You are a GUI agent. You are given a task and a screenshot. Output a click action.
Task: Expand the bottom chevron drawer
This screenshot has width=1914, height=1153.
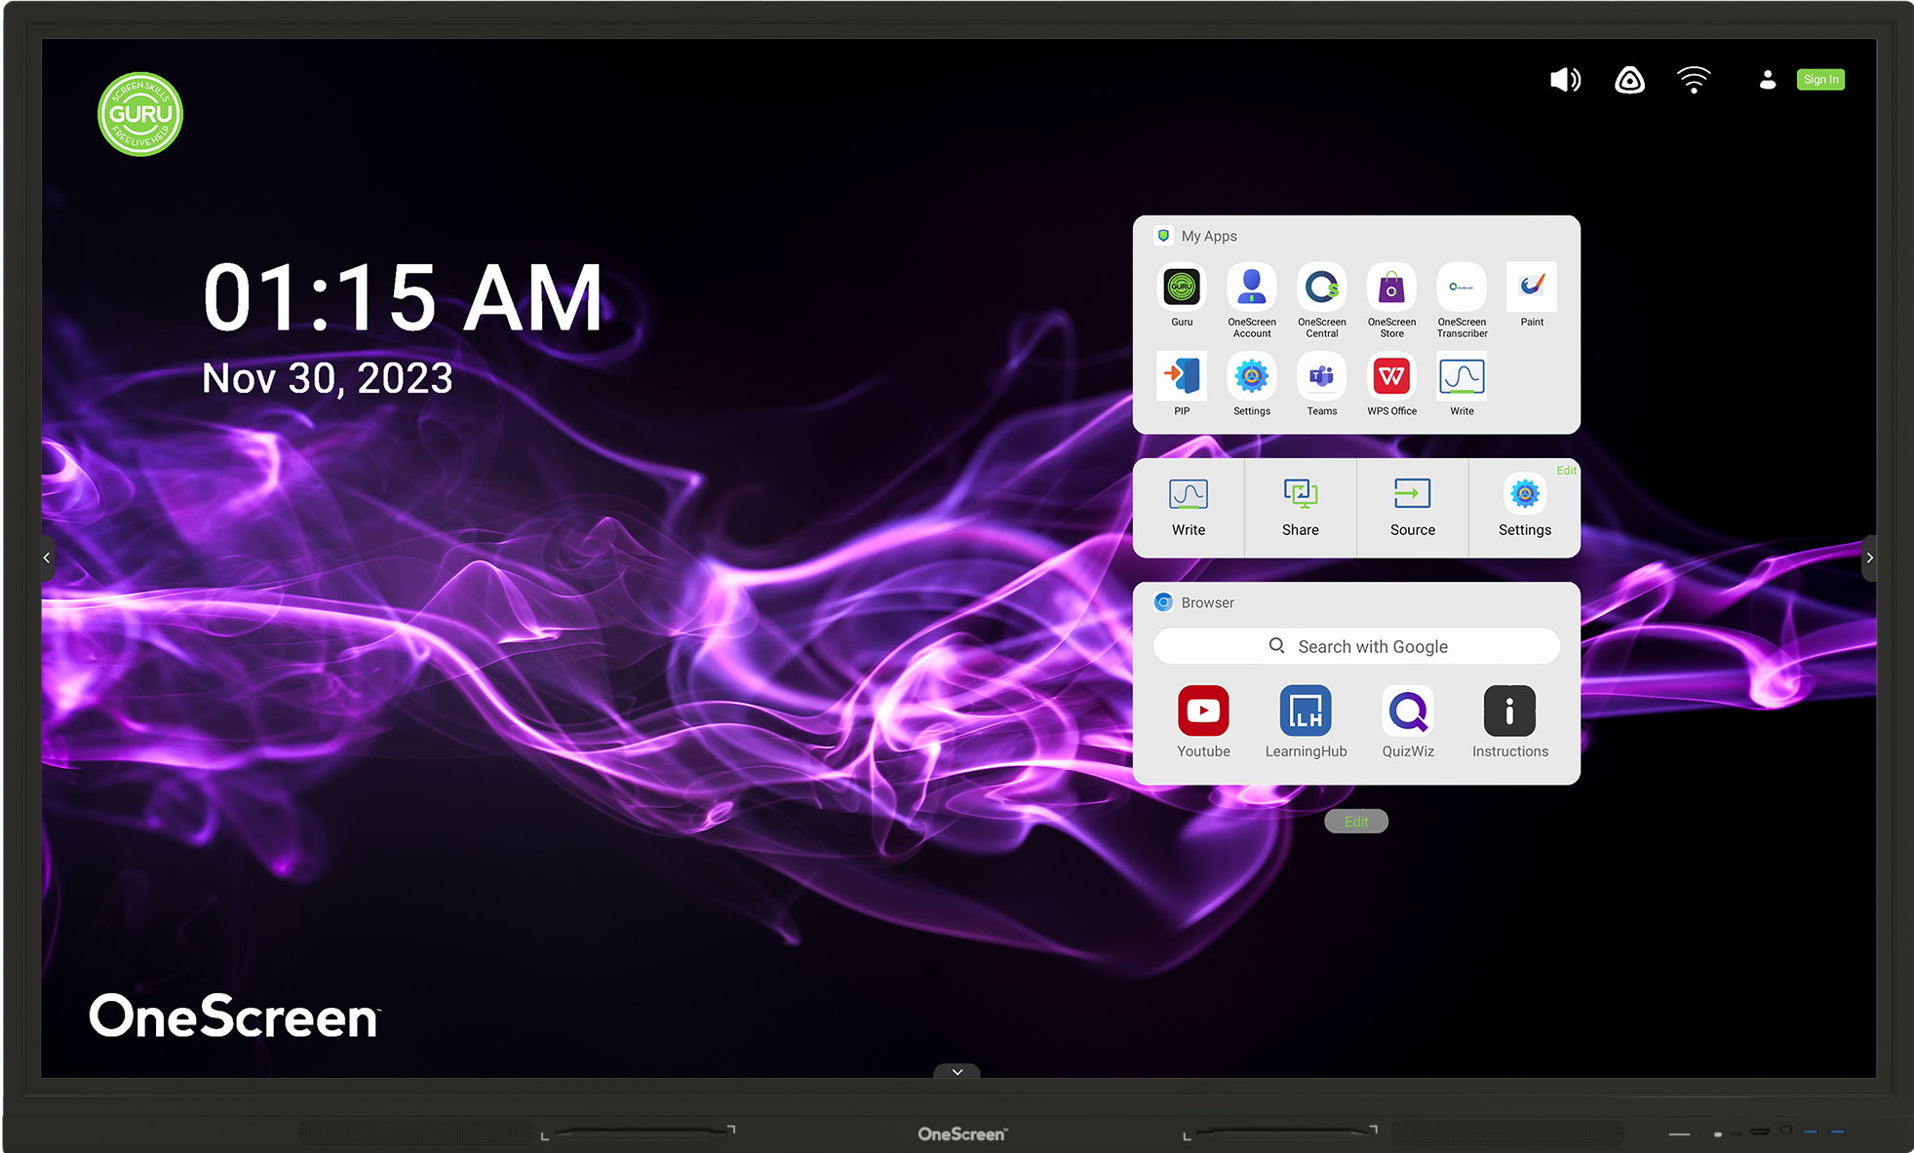(957, 1071)
